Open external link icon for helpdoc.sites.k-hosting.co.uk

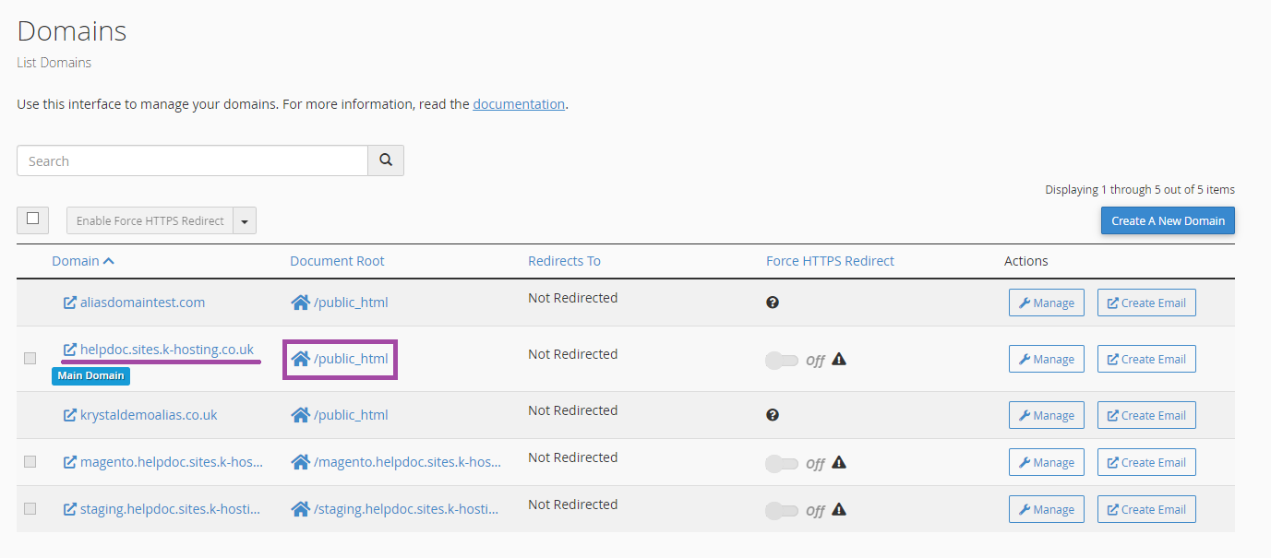point(69,350)
